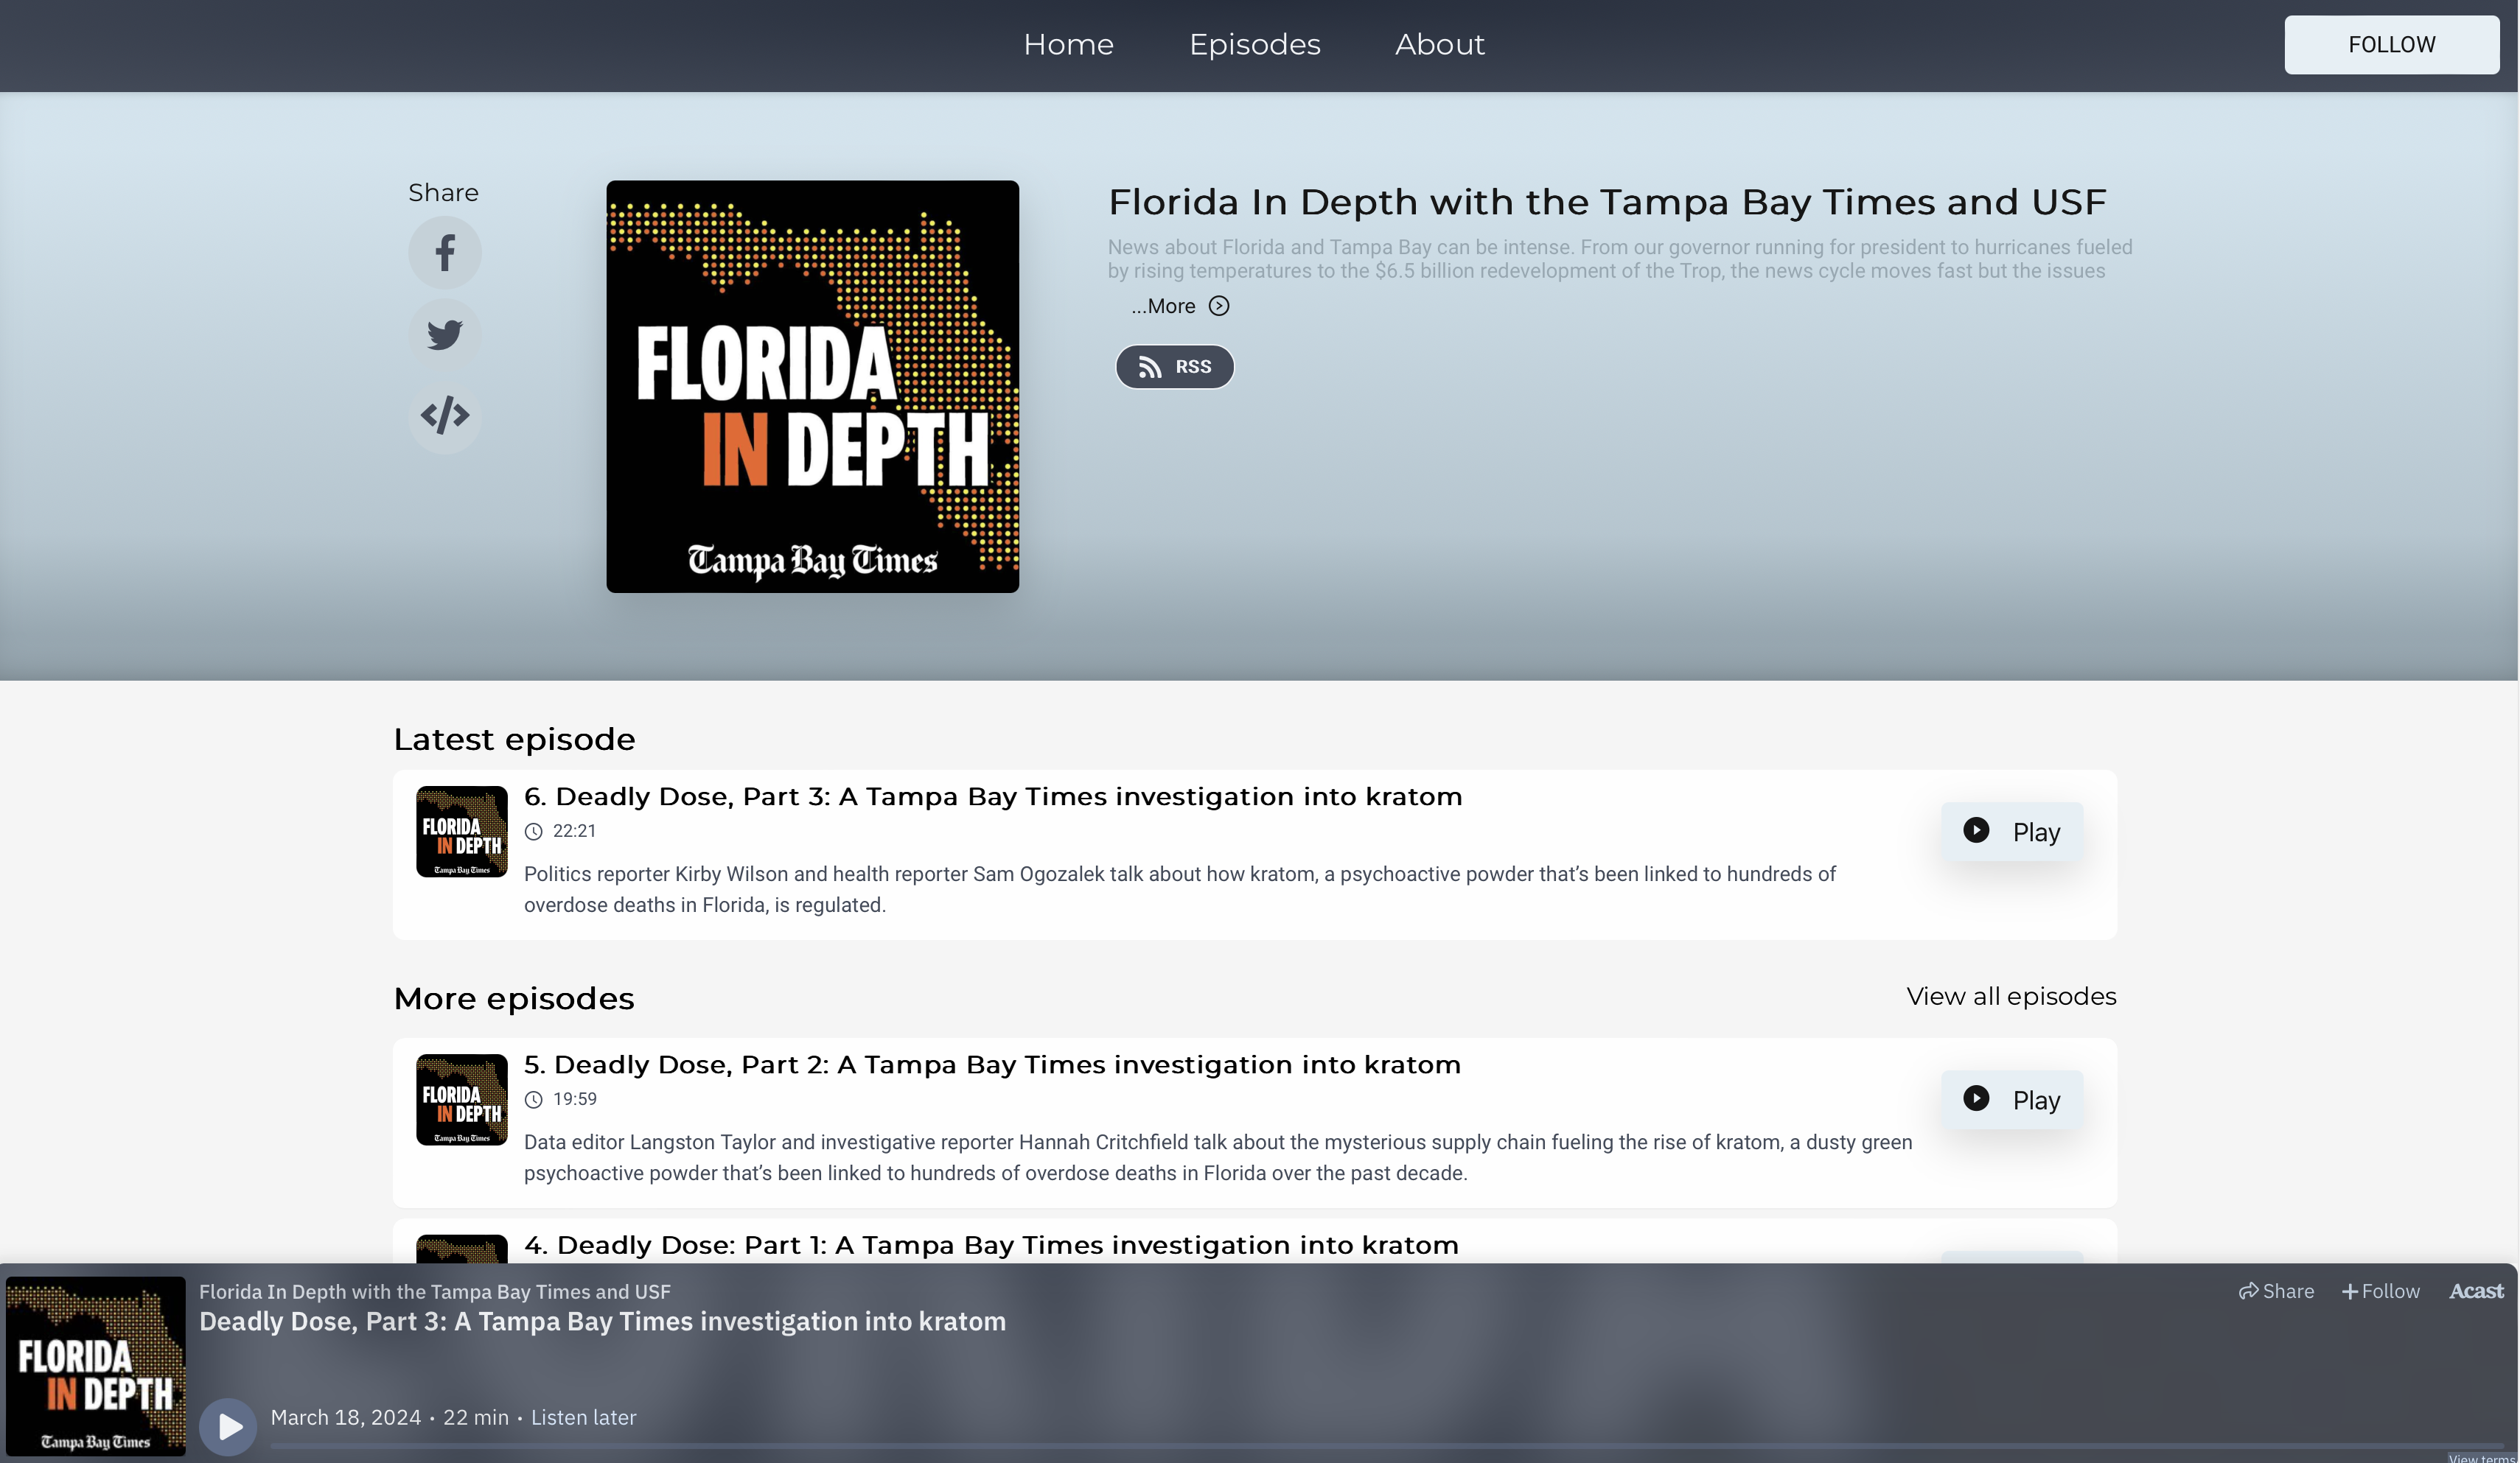Click the FOLLOW button top right
Viewport: 2520px width, 1463px height.
[2391, 45]
